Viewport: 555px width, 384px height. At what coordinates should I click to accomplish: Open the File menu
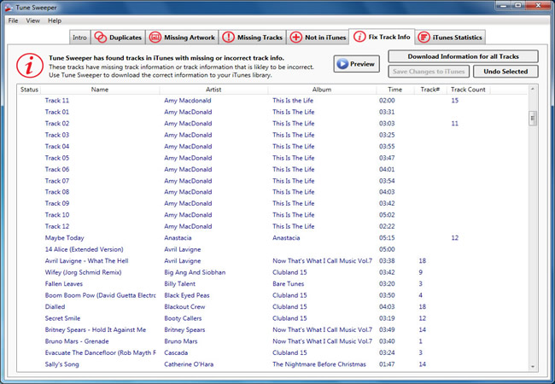click(x=13, y=20)
